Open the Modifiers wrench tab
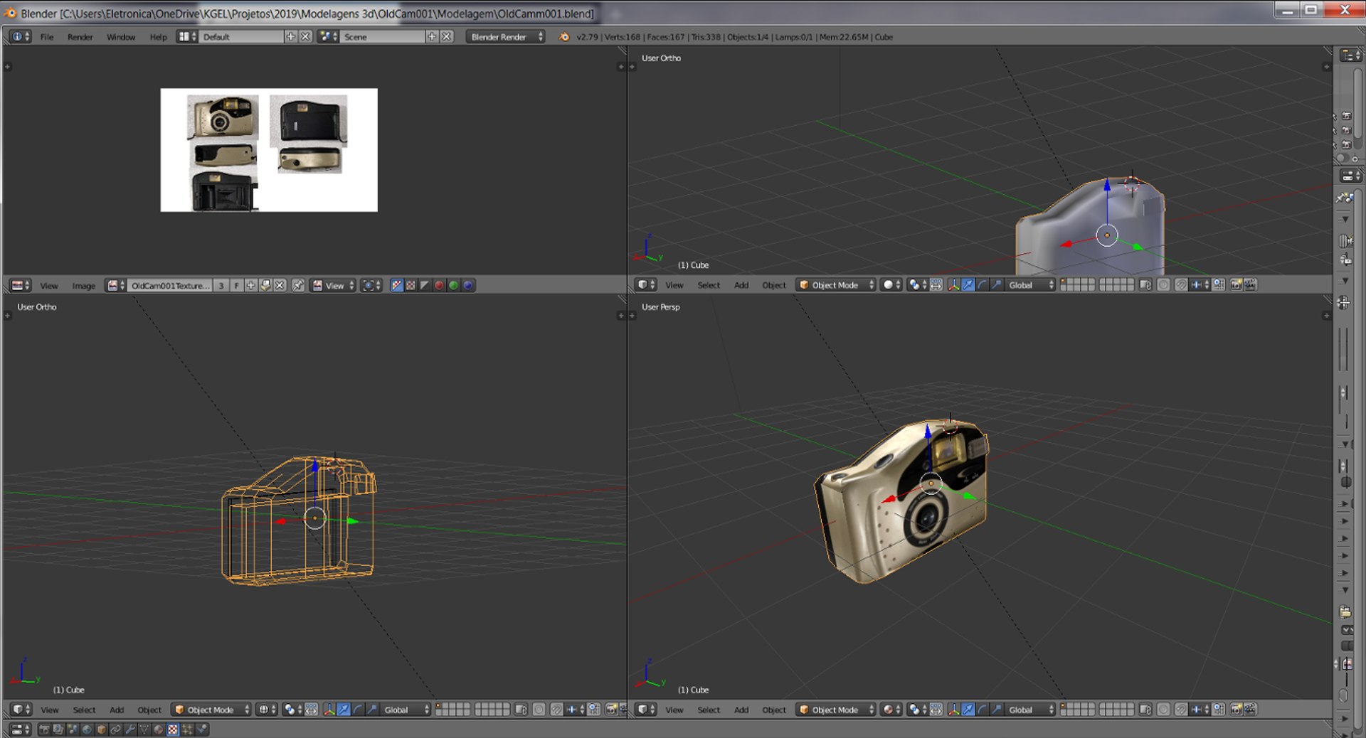The width and height of the screenshot is (1366, 738). click(x=130, y=729)
